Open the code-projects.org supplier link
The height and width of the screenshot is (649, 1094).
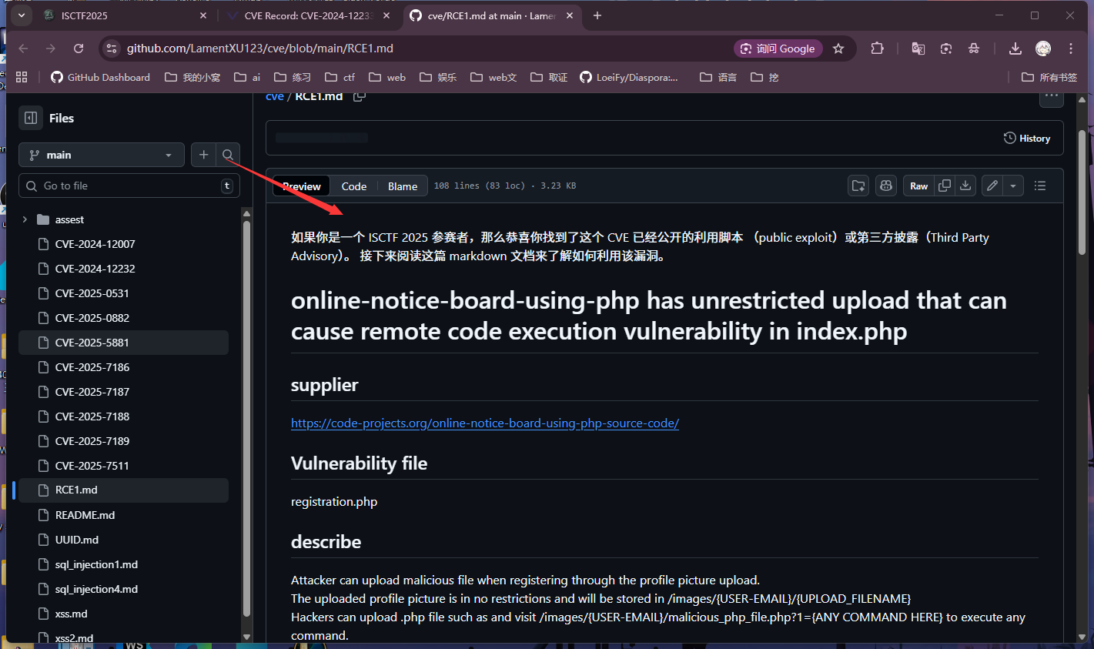(484, 423)
